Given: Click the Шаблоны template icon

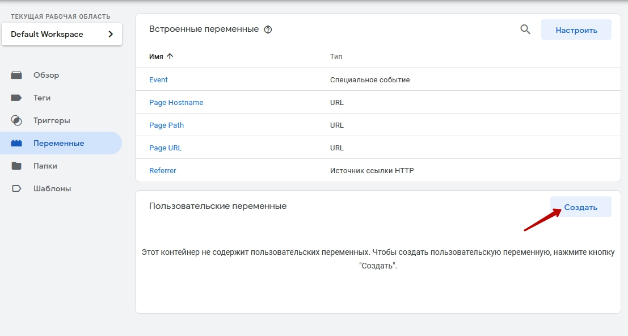Looking at the screenshot, I should click(x=16, y=188).
